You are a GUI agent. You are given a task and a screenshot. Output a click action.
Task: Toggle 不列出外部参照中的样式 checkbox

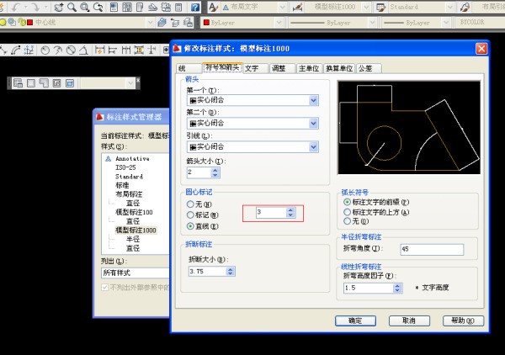click(x=104, y=287)
